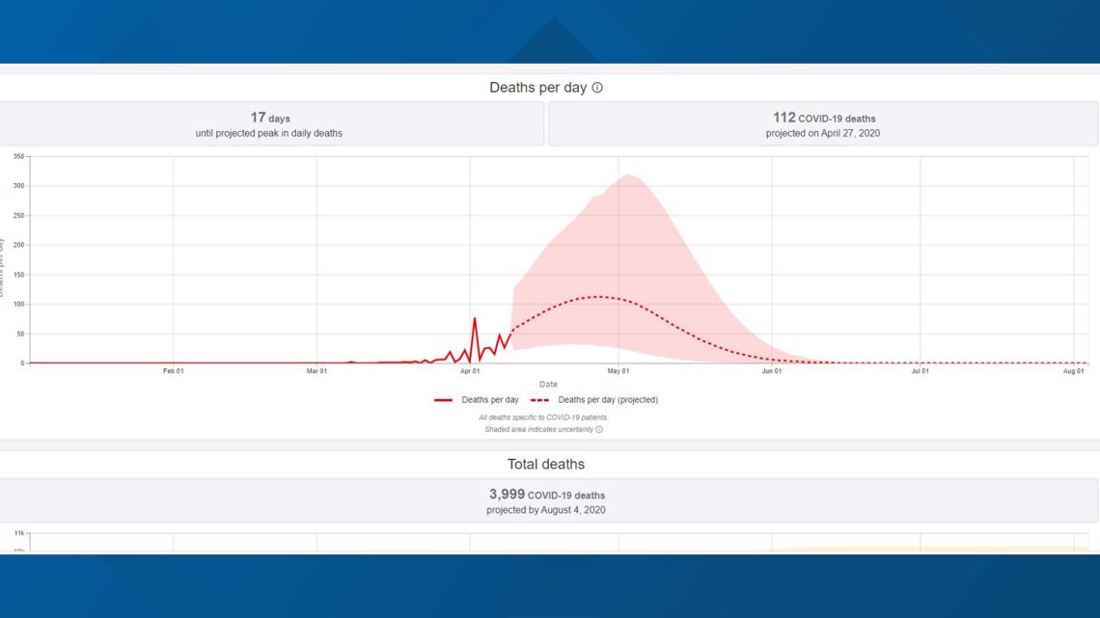Image resolution: width=1100 pixels, height=618 pixels.
Task: Toggle the 'Deaths per day (projected)' legend label
Action: pos(608,400)
